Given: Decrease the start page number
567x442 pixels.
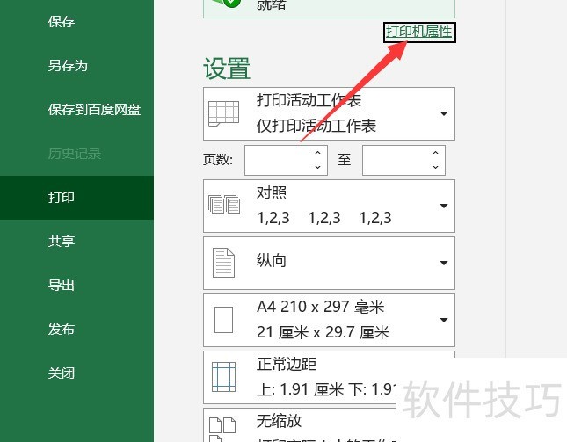Looking at the screenshot, I should [x=317, y=167].
